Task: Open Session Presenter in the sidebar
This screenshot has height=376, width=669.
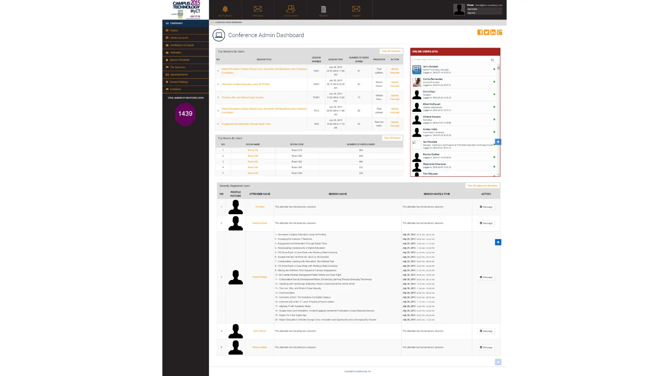Action: coord(185,60)
